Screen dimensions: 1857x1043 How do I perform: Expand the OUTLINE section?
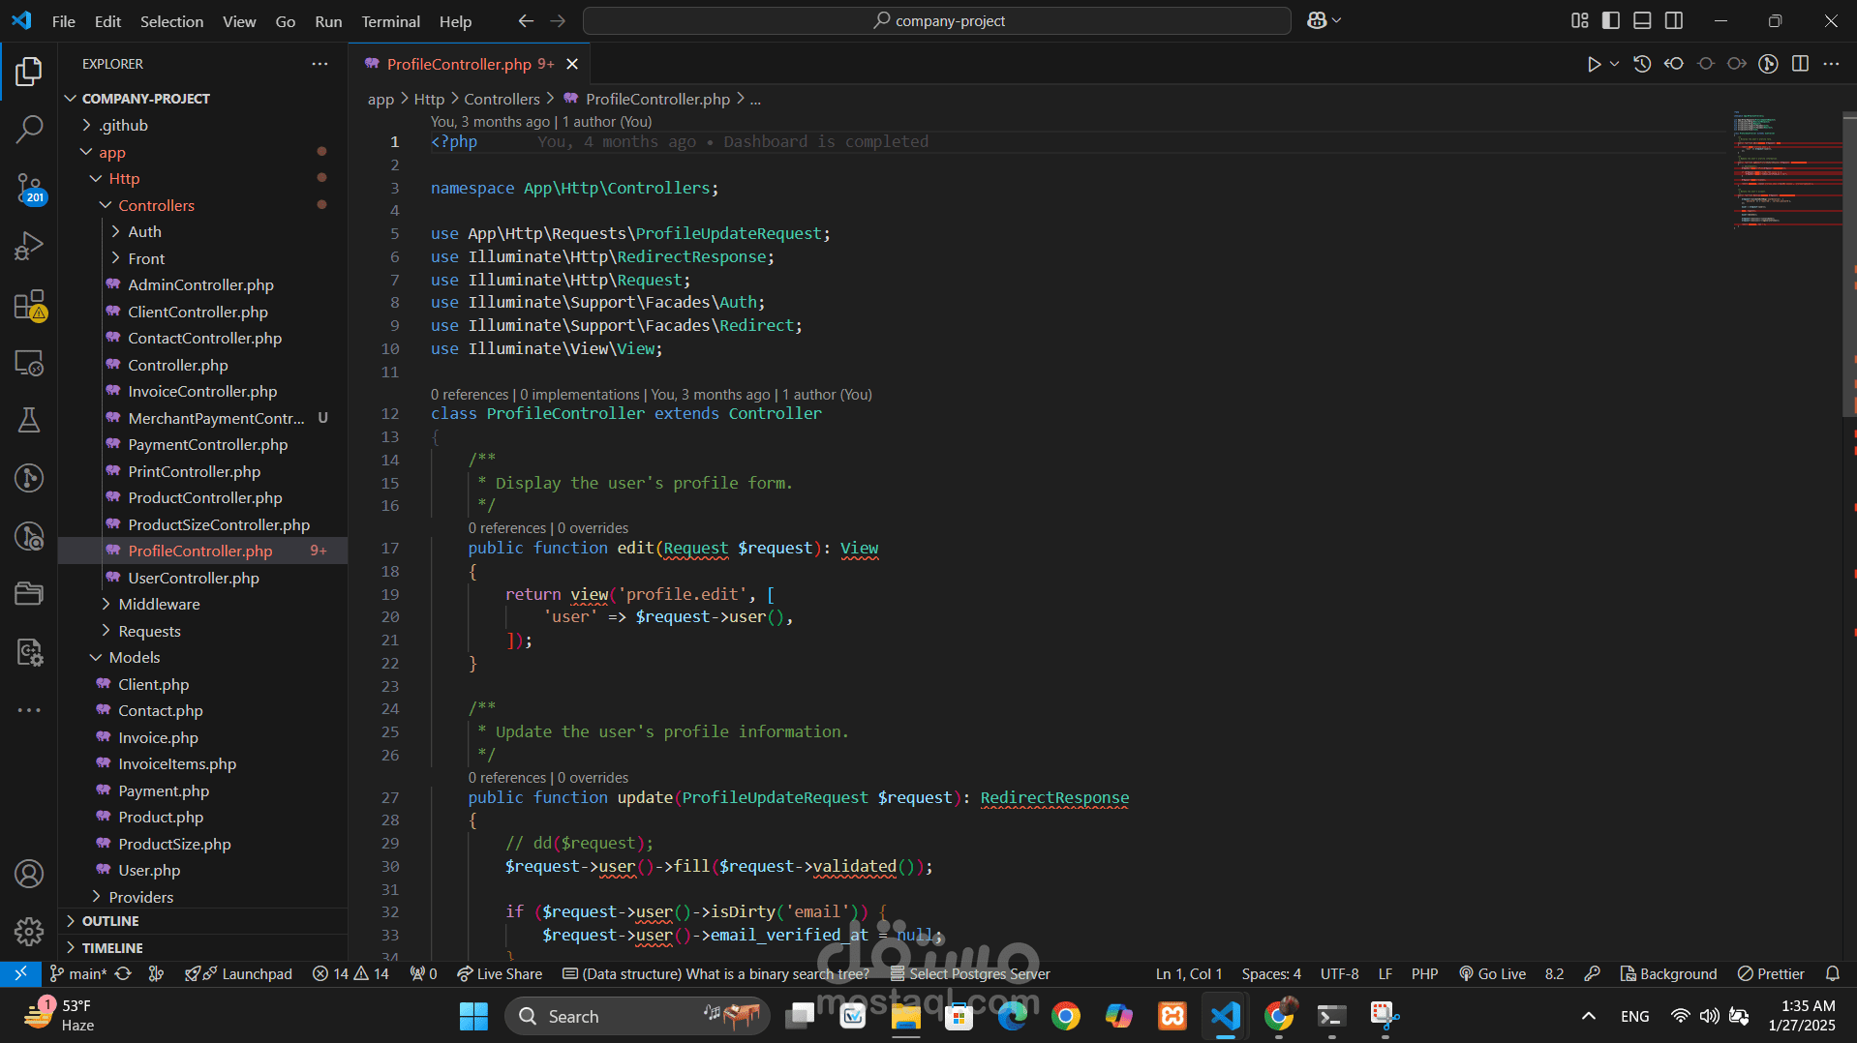tap(110, 921)
